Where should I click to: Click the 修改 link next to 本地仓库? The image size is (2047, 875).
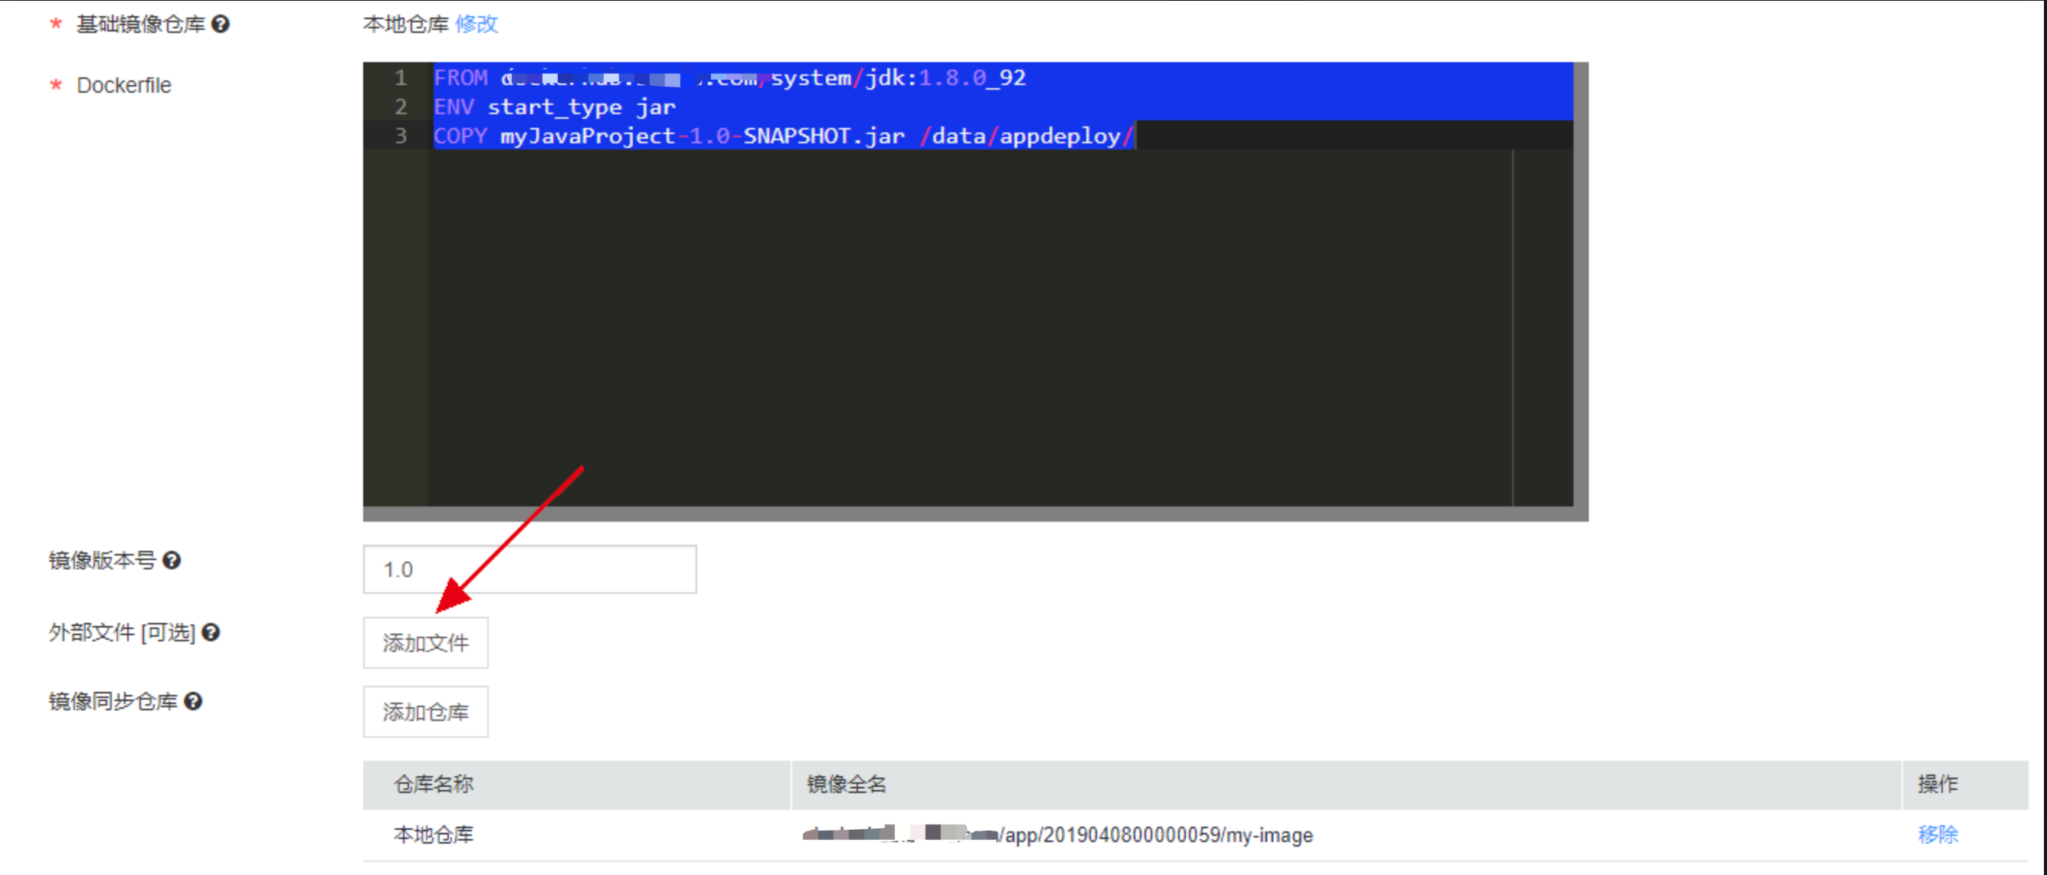coord(477,24)
